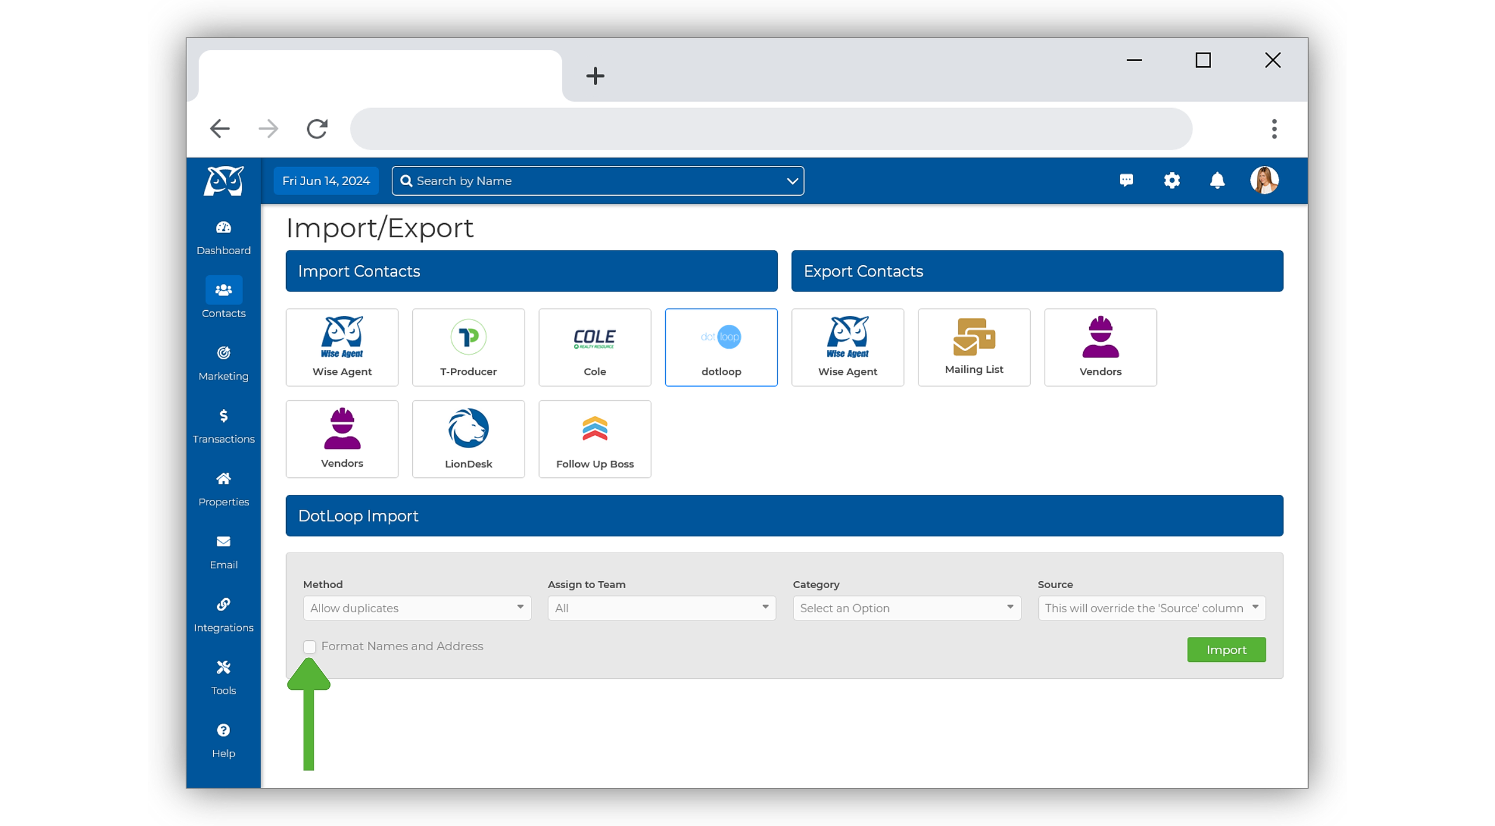Click the Export Contacts header

tap(1037, 271)
